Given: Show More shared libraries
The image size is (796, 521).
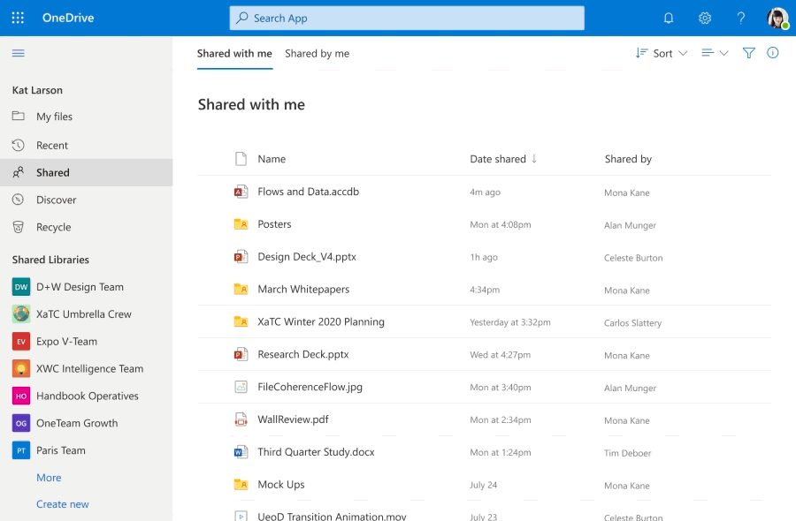Looking at the screenshot, I should [x=48, y=477].
